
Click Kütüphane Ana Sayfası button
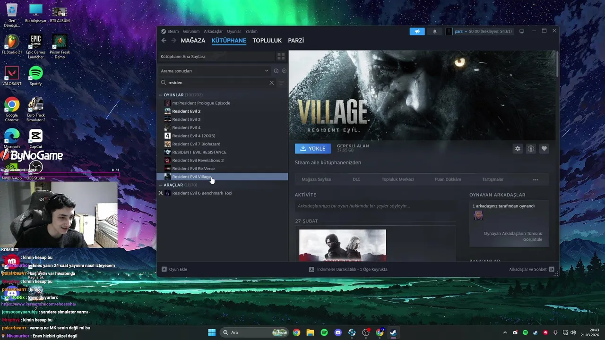(216, 56)
